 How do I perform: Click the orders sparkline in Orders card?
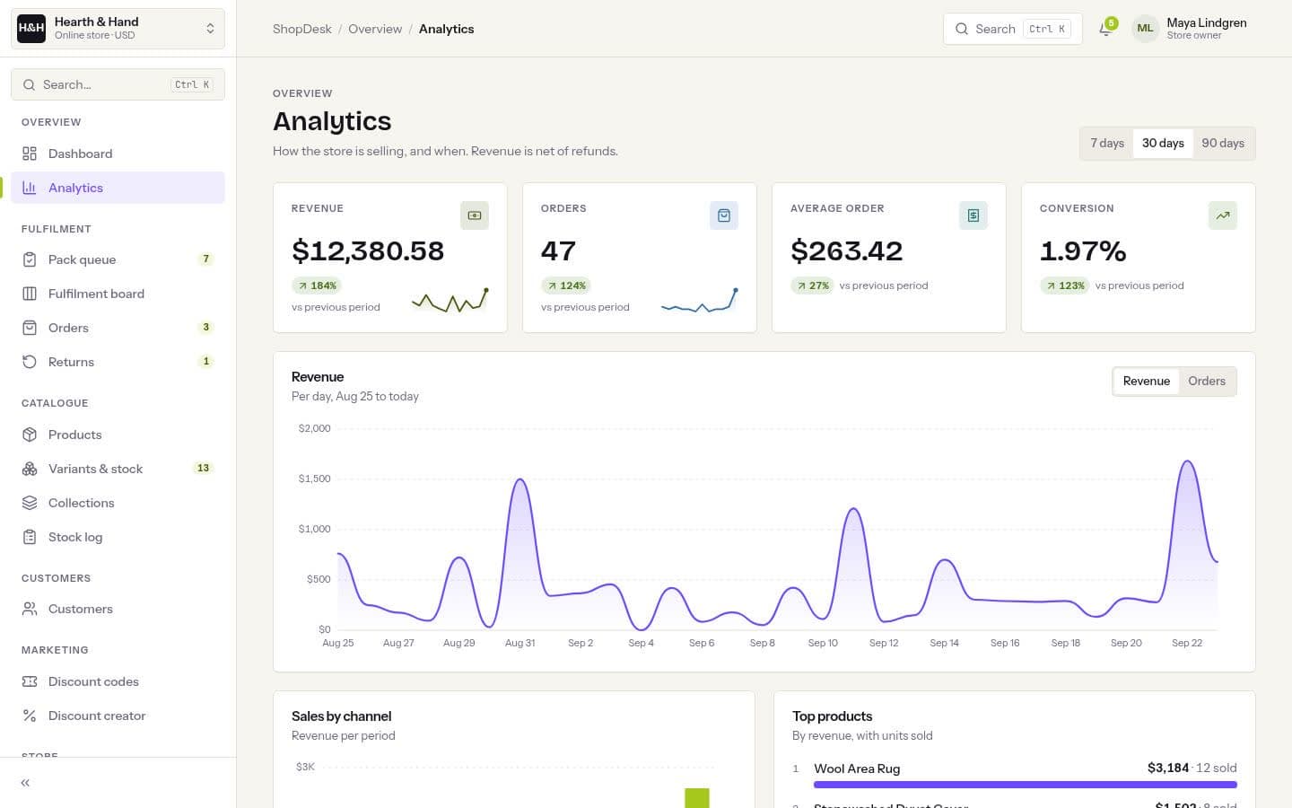(x=699, y=301)
